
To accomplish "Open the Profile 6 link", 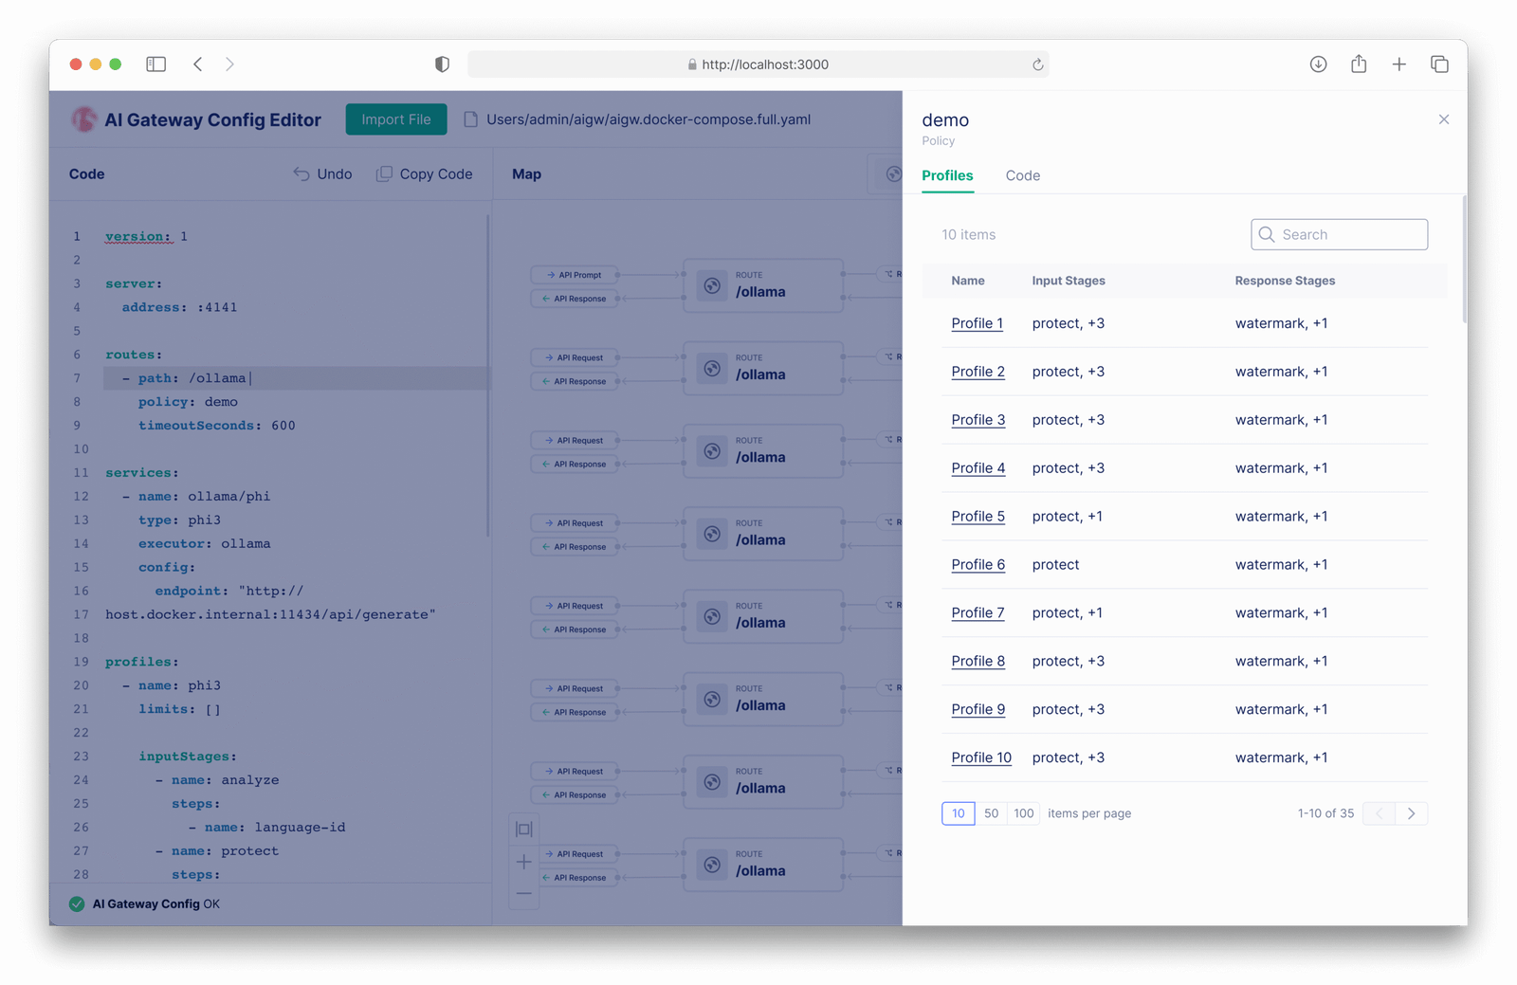I will tap(978, 565).
